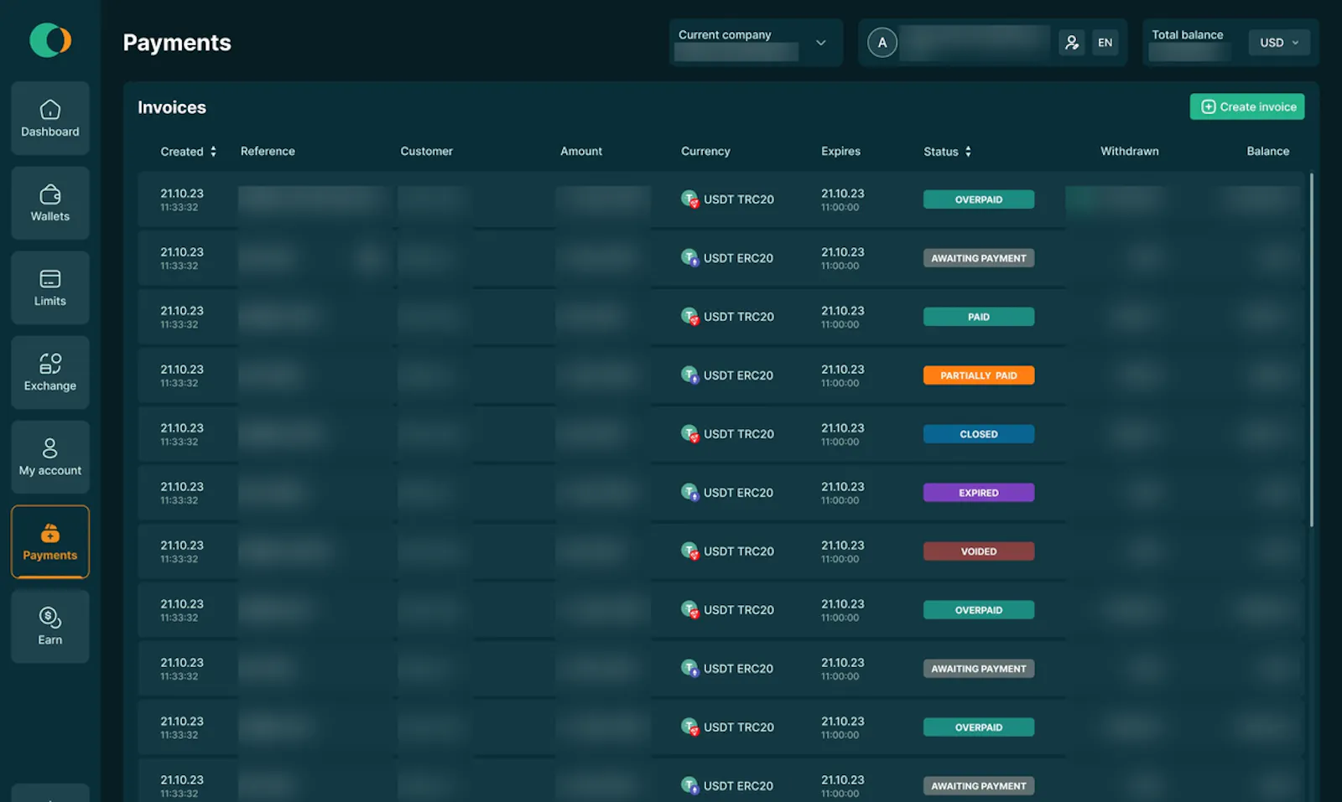Click the Reference column header
Image resolution: width=1342 pixels, height=802 pixels.
268,151
